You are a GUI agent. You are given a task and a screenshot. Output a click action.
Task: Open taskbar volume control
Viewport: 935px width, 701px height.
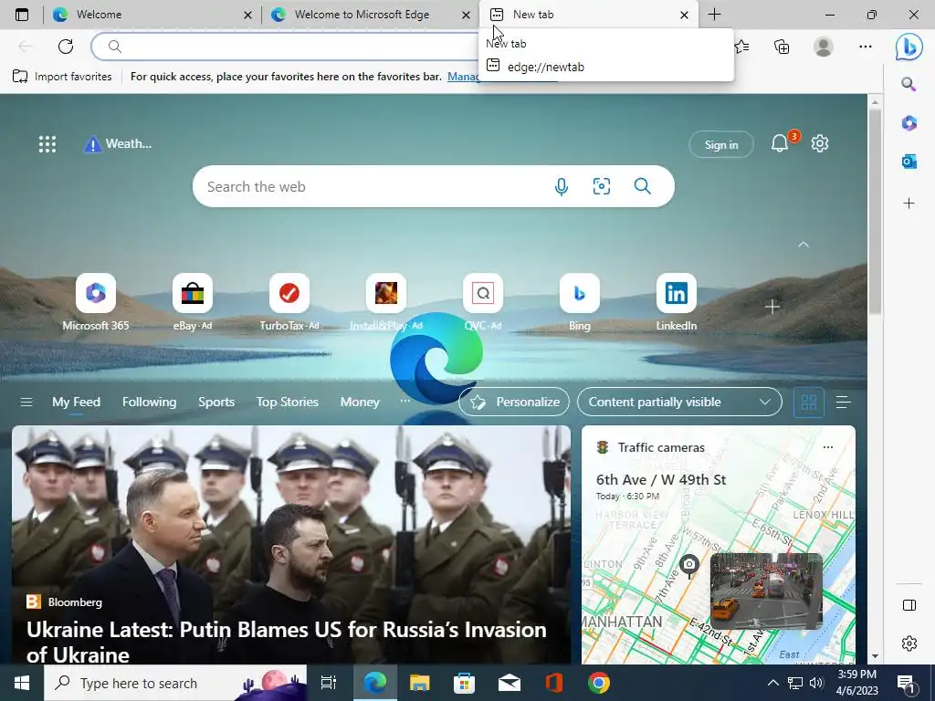click(x=816, y=683)
